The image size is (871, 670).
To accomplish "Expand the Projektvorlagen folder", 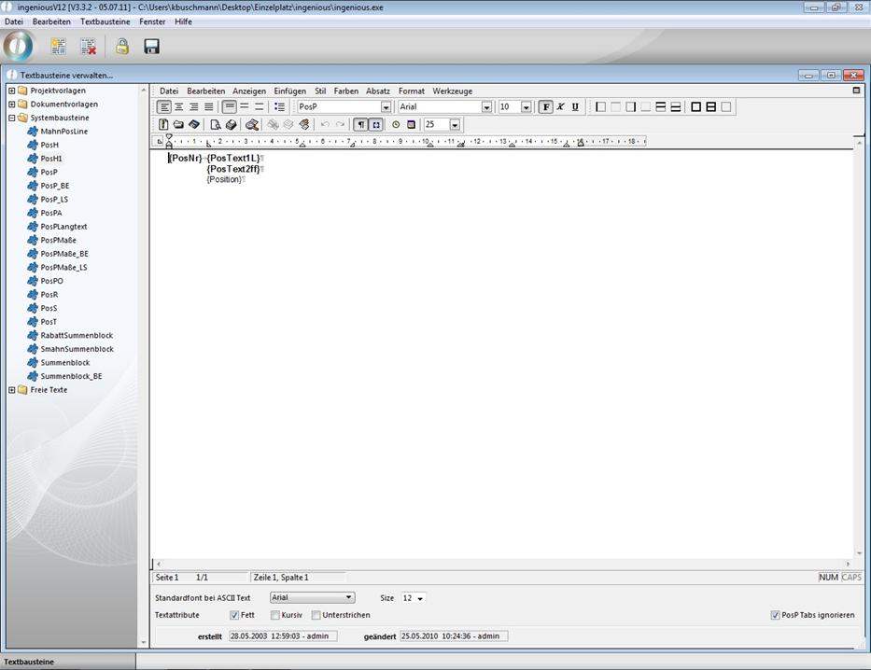I will point(11,91).
